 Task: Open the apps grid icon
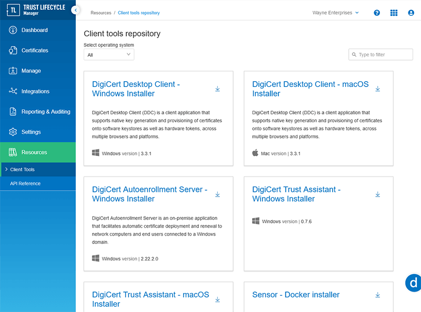click(x=394, y=13)
